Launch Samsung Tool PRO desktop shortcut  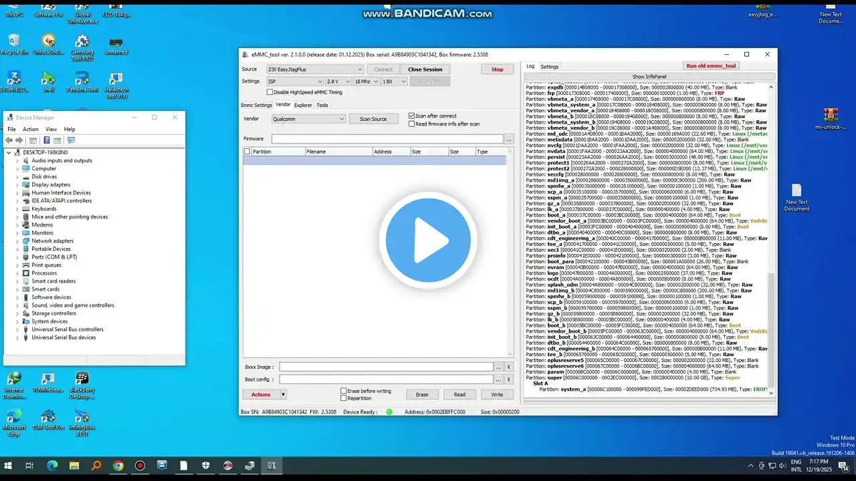(x=82, y=47)
